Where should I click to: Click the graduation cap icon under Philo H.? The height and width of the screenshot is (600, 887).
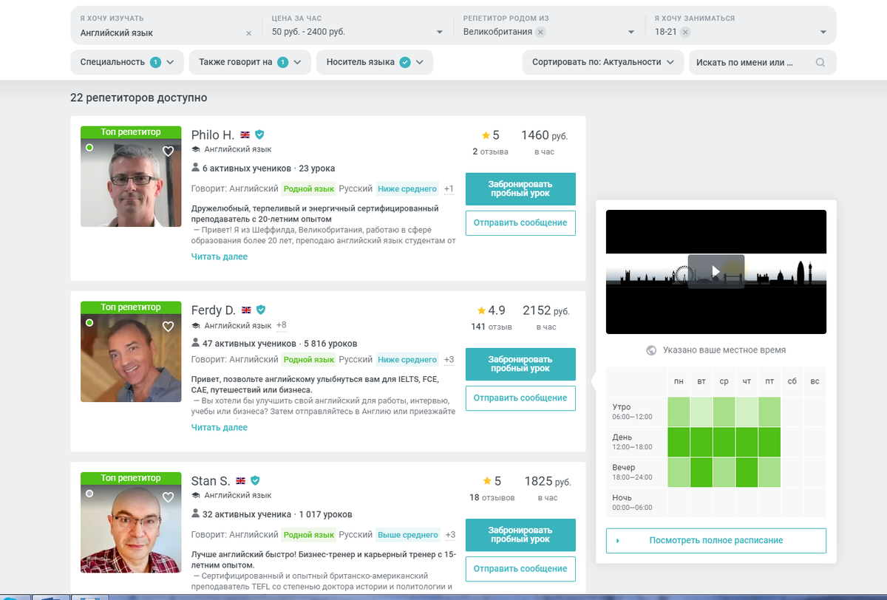pos(196,150)
